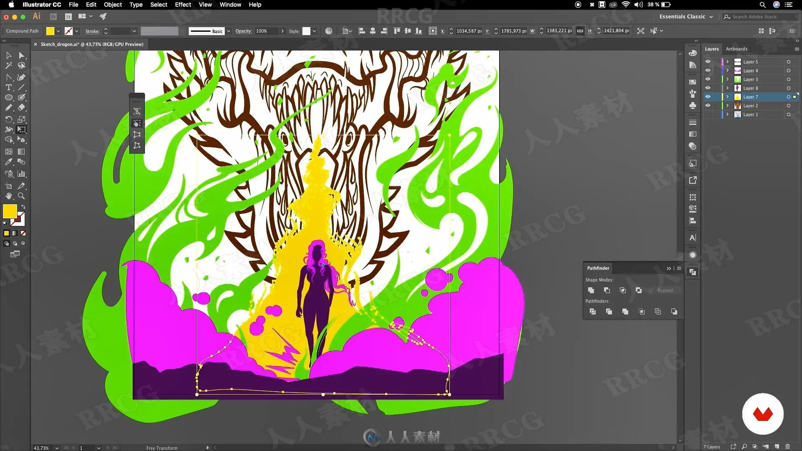Hide Layer 5 with the eye icon
802x451 pixels.
tap(708, 62)
